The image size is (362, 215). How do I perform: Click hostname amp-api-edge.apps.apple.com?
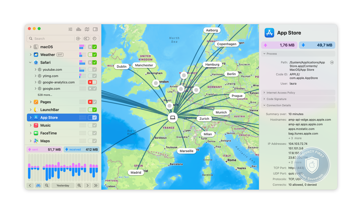click(x=310, y=120)
